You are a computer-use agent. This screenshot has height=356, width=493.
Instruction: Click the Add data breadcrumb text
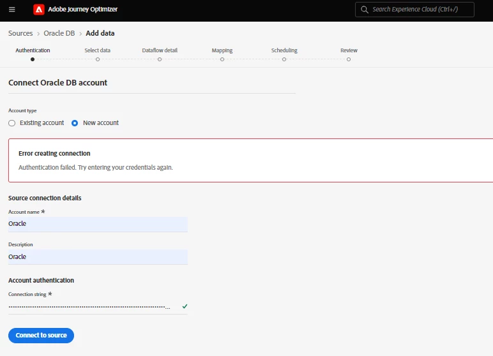100,33
